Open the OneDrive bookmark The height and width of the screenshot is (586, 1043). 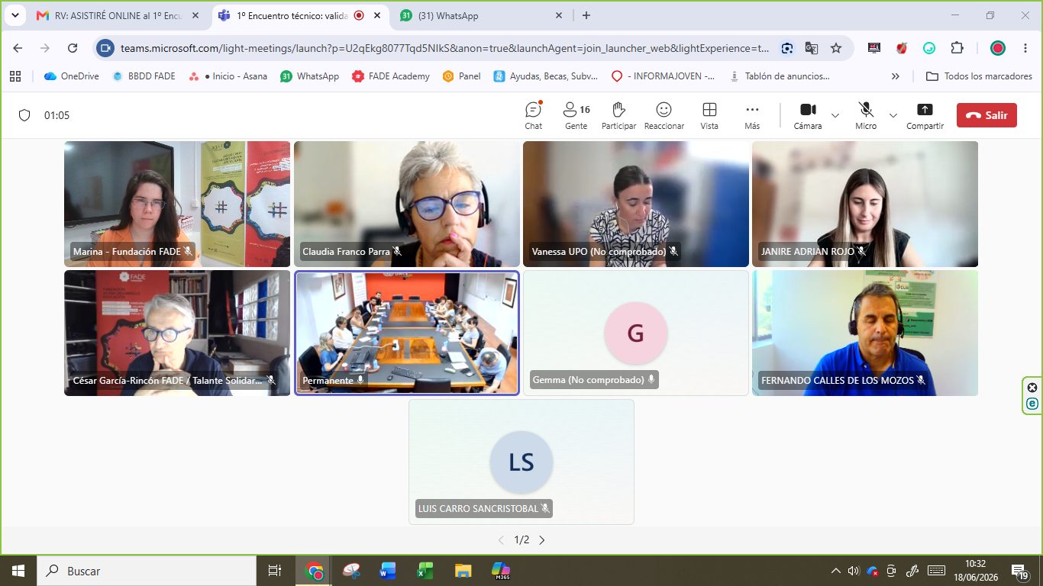pyautogui.click(x=72, y=76)
